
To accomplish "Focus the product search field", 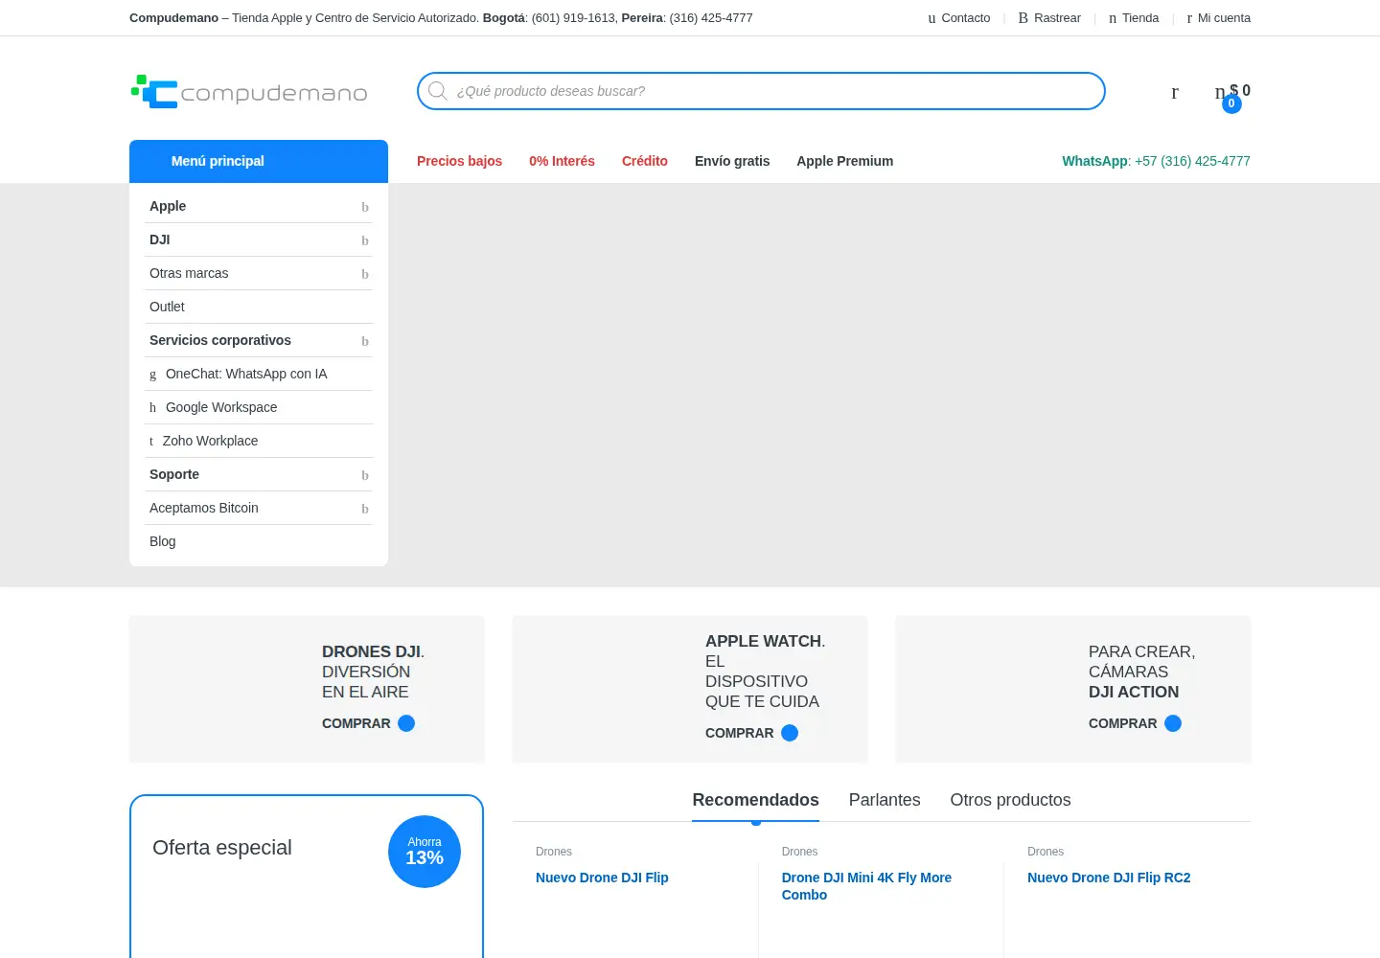I will [761, 91].
